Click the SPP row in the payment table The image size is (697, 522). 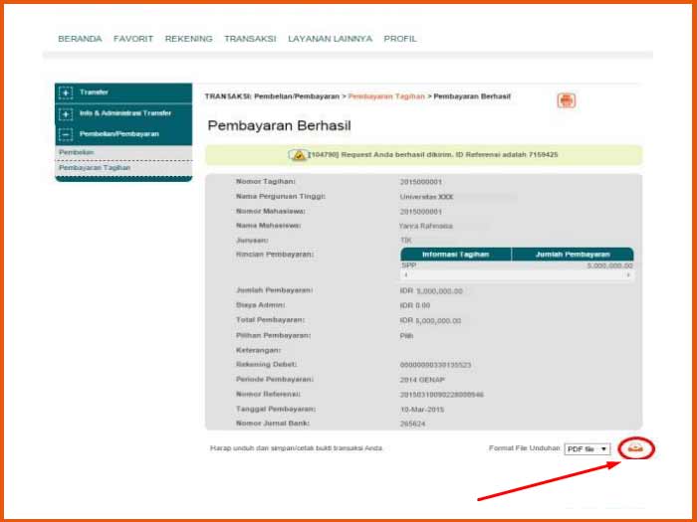point(517,265)
